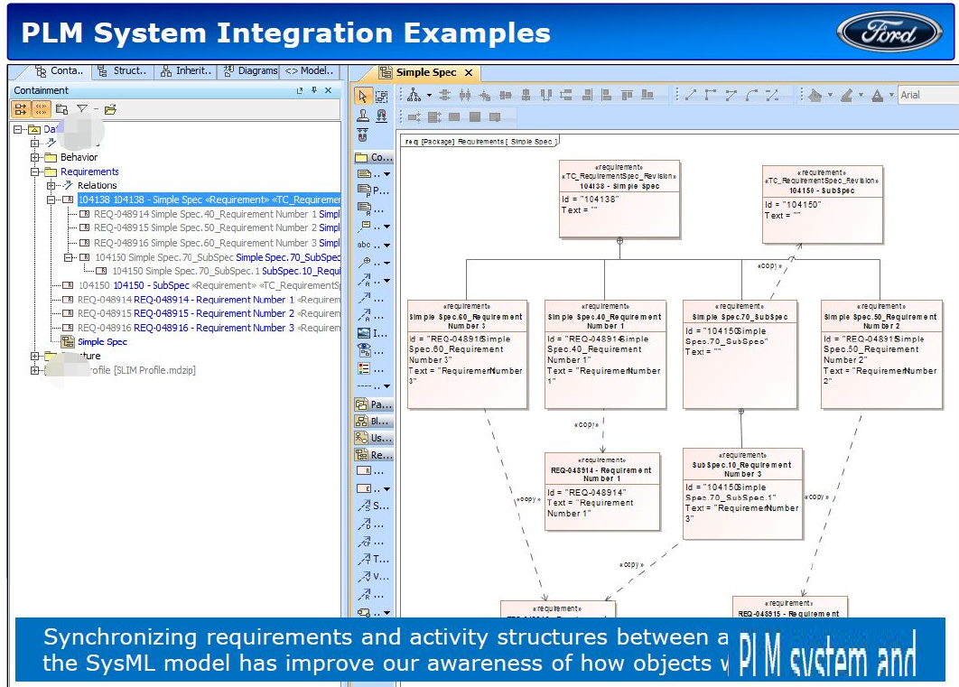The height and width of the screenshot is (687, 959).
Task: Collapse the 104138 Simple Spec requirement node
Action: click(x=51, y=200)
